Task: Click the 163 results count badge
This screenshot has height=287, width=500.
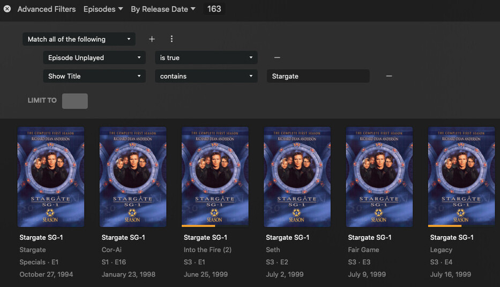Action: [214, 9]
